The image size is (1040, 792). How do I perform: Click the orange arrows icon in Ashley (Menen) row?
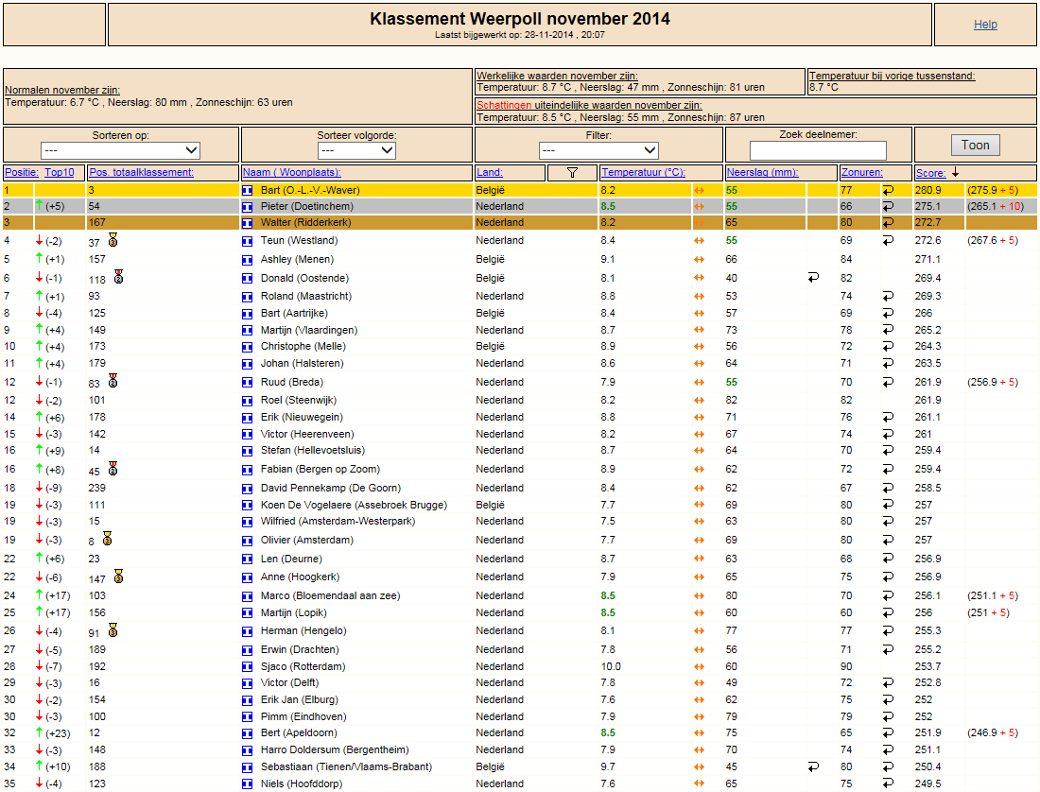[x=699, y=259]
